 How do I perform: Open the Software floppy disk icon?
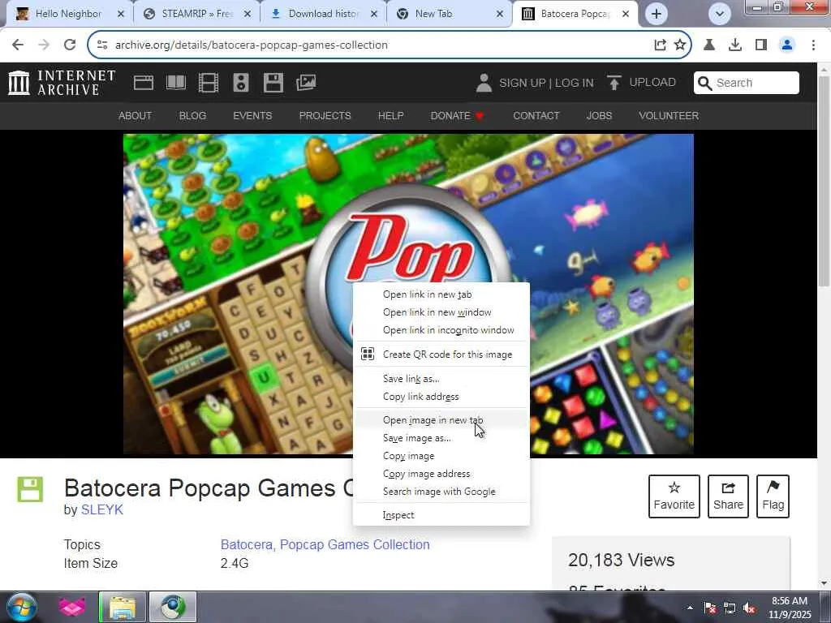tap(273, 83)
